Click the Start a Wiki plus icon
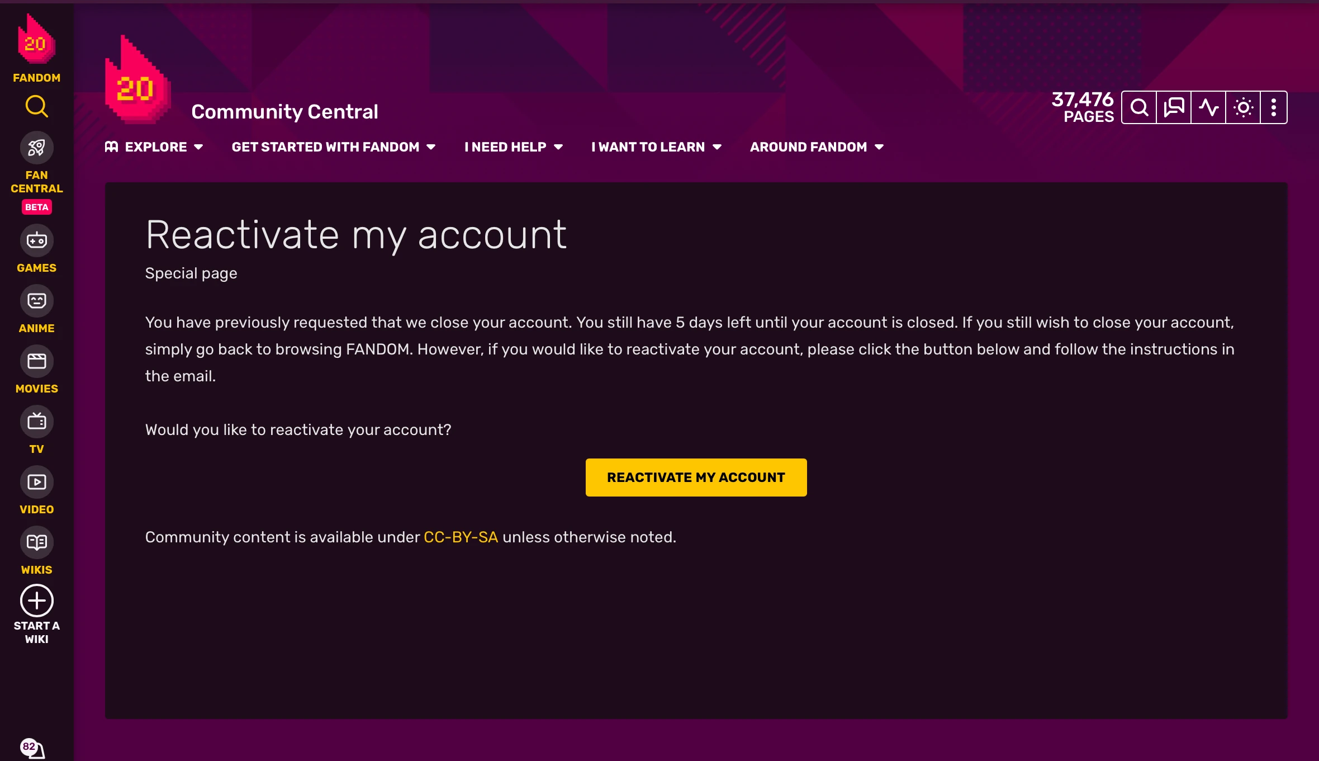This screenshot has width=1319, height=761. pyautogui.click(x=36, y=601)
